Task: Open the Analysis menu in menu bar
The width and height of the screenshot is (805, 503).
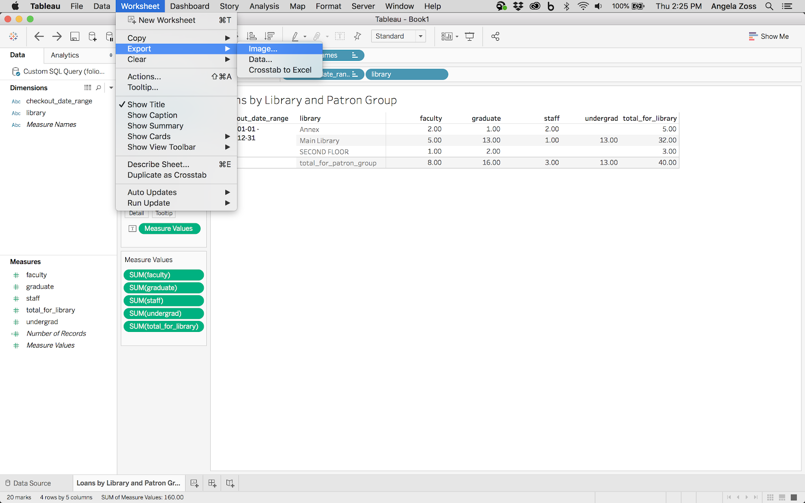Action: [x=264, y=6]
